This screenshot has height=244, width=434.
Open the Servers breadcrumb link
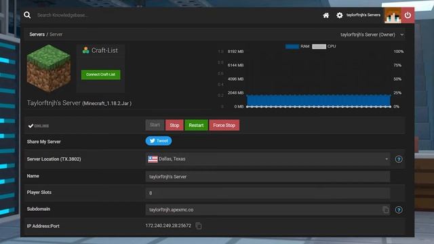point(37,35)
